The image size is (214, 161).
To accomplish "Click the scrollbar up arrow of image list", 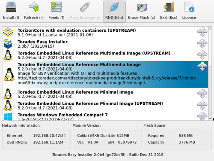I will (210, 28).
